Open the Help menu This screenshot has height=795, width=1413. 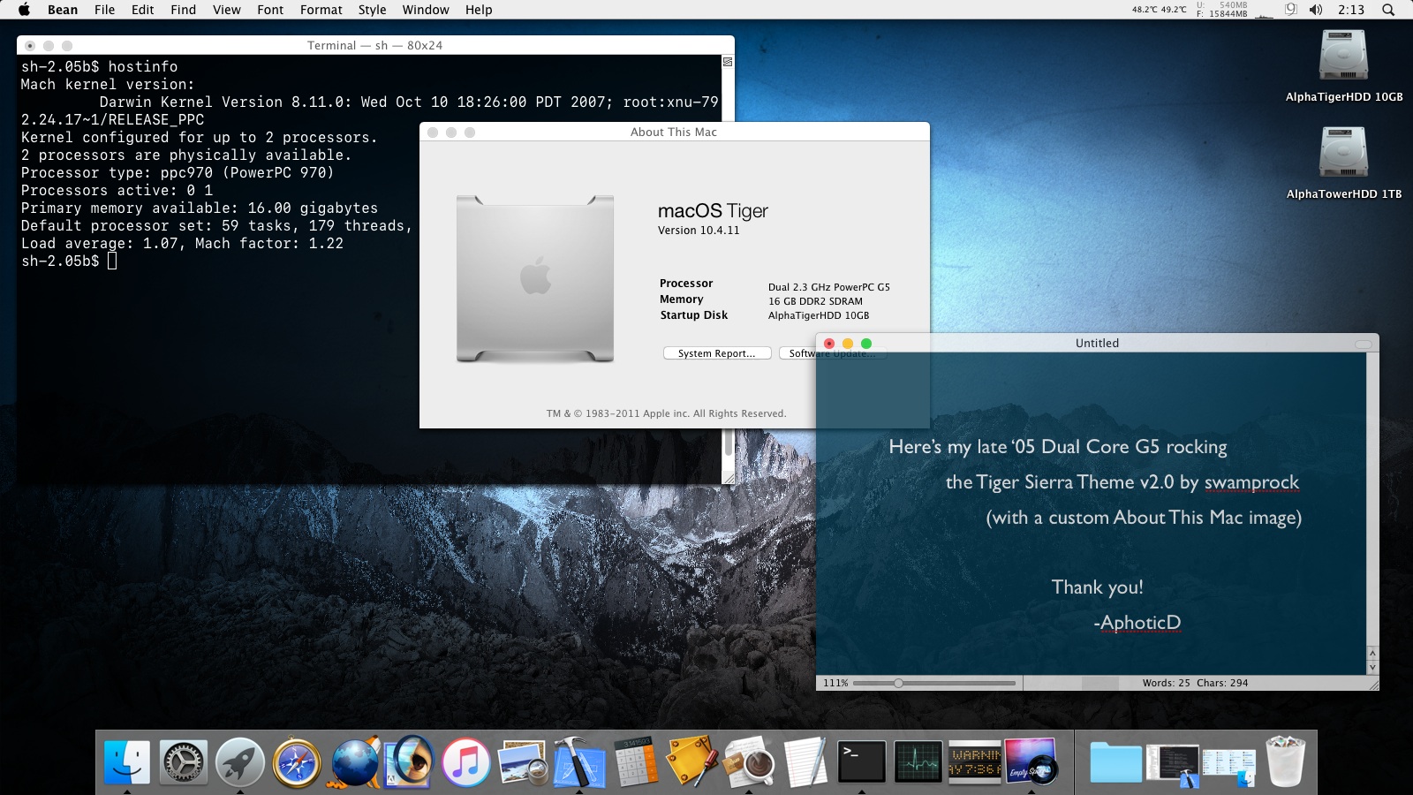(x=479, y=10)
